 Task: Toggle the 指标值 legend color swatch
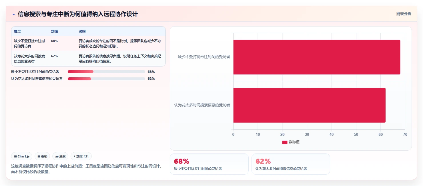285,142
